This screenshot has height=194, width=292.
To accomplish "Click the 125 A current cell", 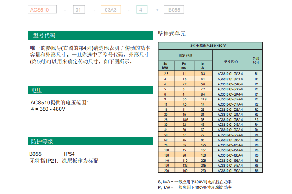I will [x=203, y=145].
